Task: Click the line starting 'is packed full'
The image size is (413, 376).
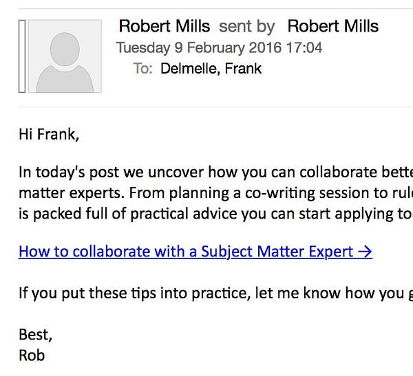Action: (215, 214)
